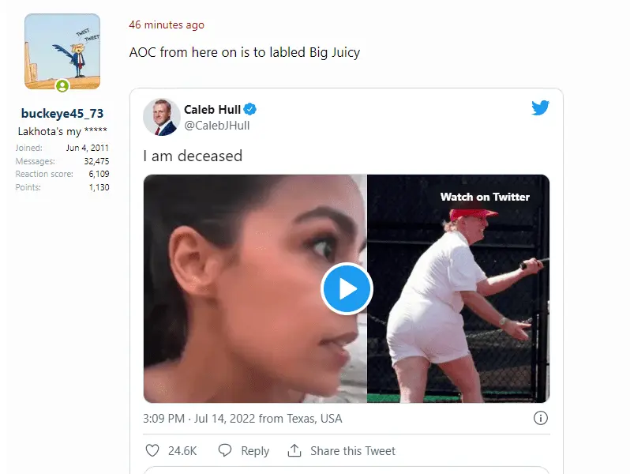The image size is (630, 474).
Task: Click the 24.6K like count
Action: [182, 451]
